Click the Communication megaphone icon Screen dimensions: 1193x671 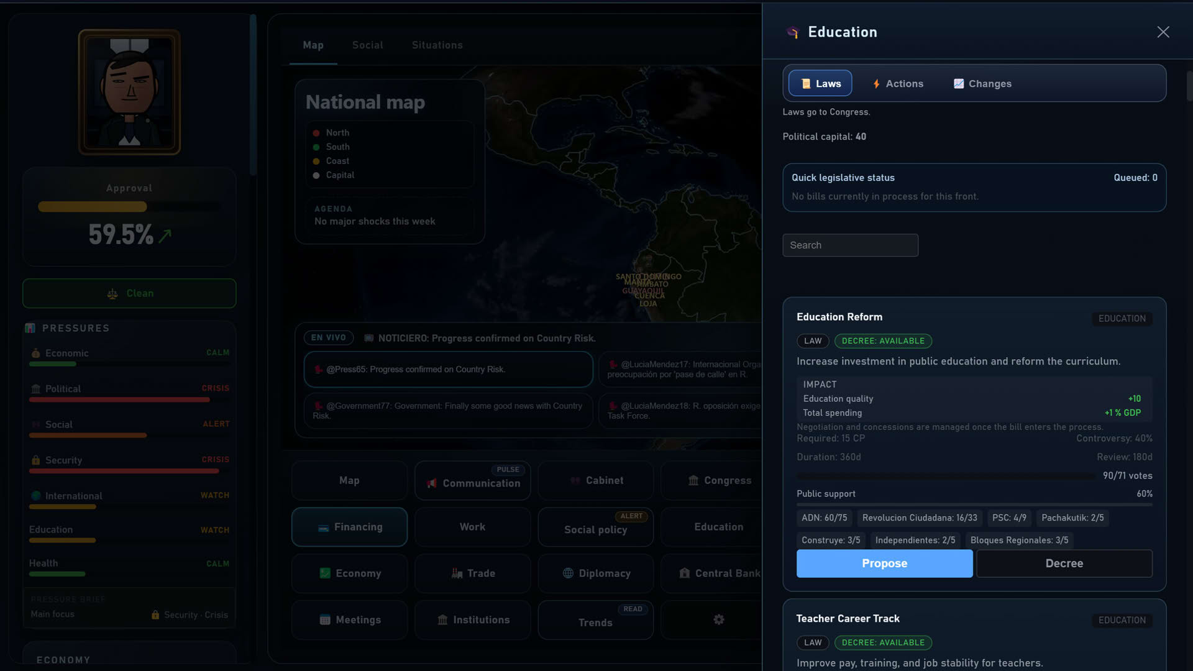point(432,483)
